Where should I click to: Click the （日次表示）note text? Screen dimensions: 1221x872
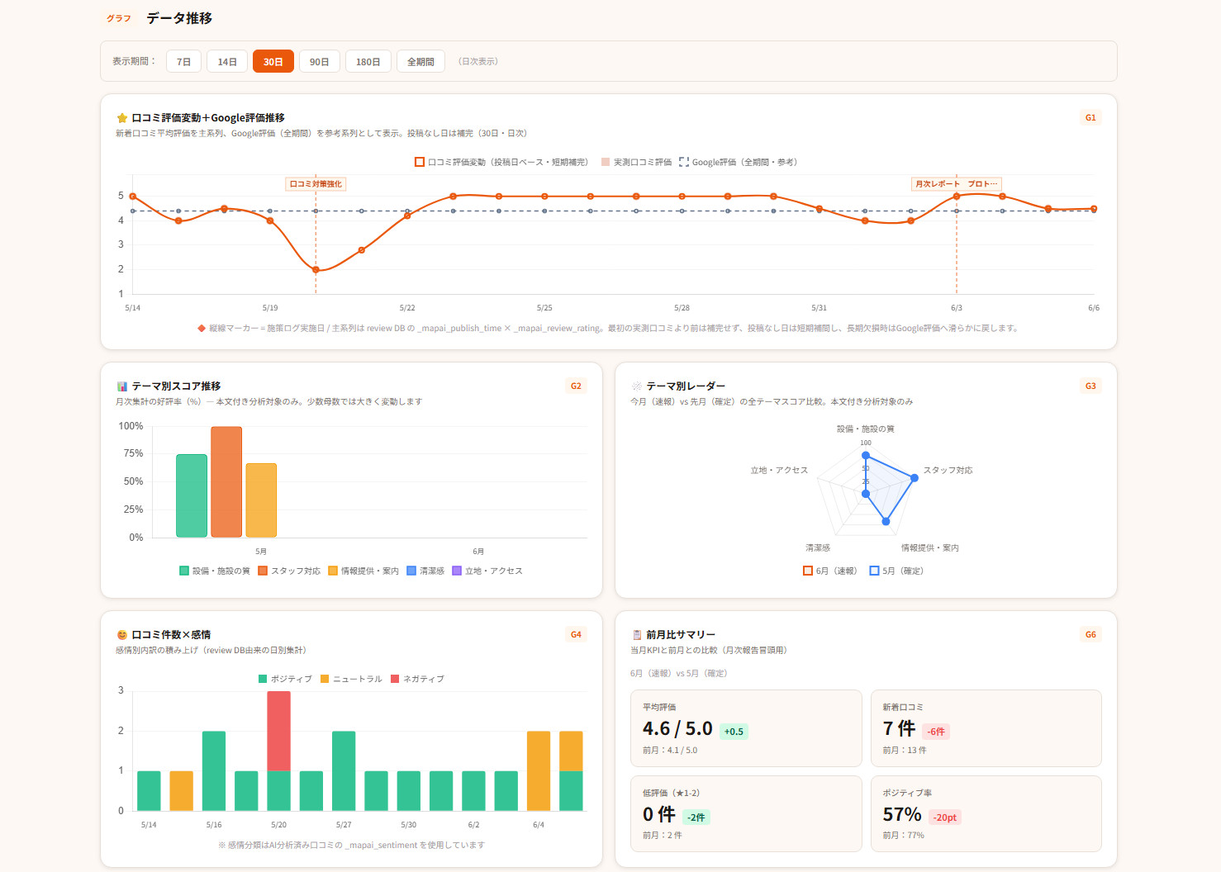coord(478,62)
